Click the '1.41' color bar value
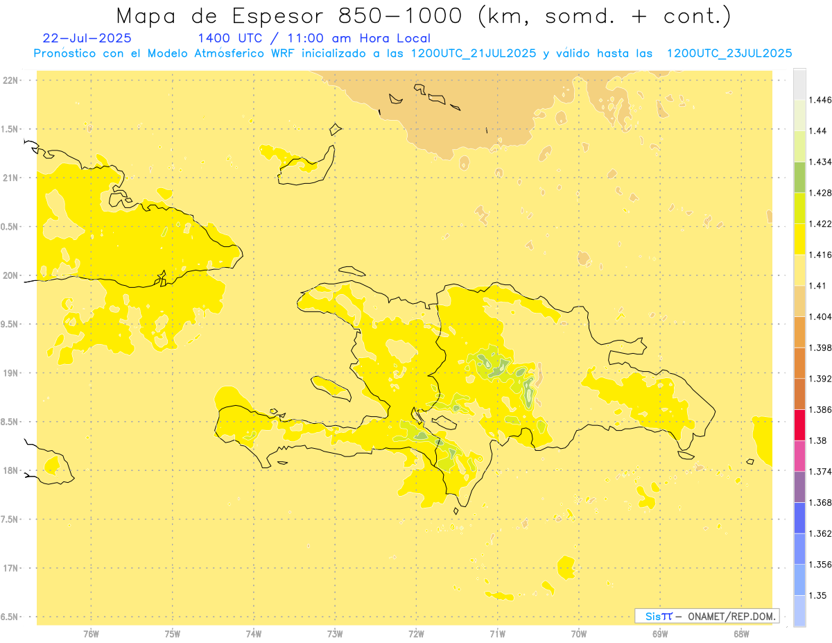Viewport: 832px width, 643px height. click(x=817, y=286)
